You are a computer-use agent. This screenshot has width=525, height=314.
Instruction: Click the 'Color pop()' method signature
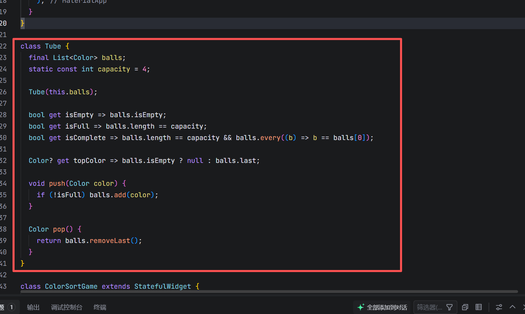(x=51, y=229)
